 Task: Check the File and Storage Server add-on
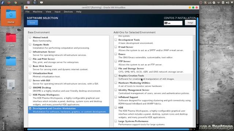point(116,68)
